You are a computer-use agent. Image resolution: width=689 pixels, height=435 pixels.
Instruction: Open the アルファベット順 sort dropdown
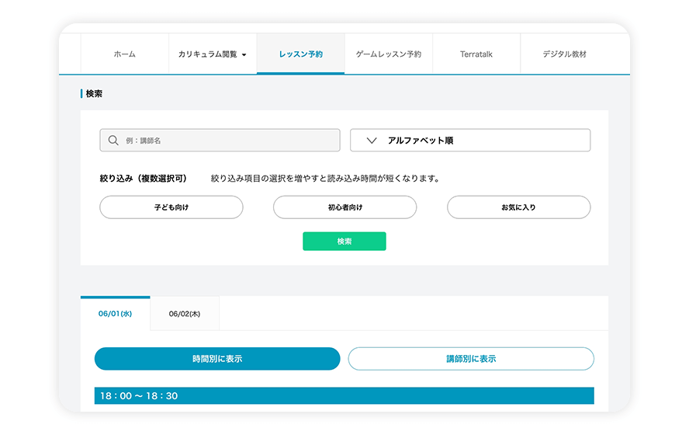(470, 141)
